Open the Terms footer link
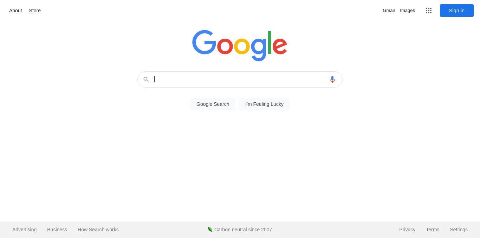 point(433,230)
